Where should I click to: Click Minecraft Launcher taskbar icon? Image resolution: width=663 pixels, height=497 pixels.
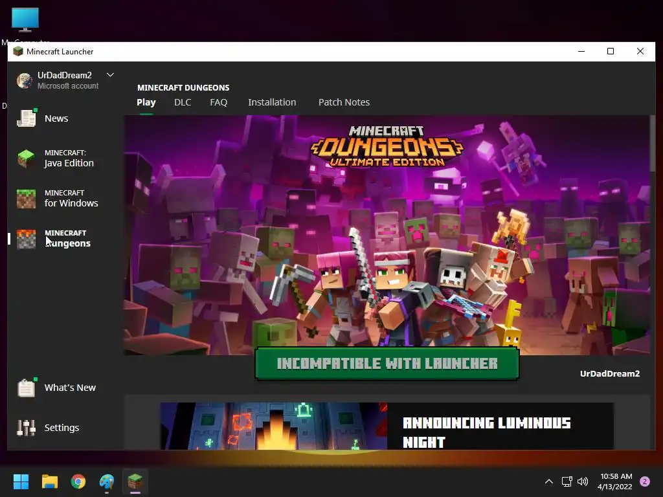(135, 481)
